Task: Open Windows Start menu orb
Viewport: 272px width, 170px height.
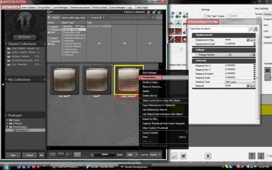Action: (x=6, y=167)
